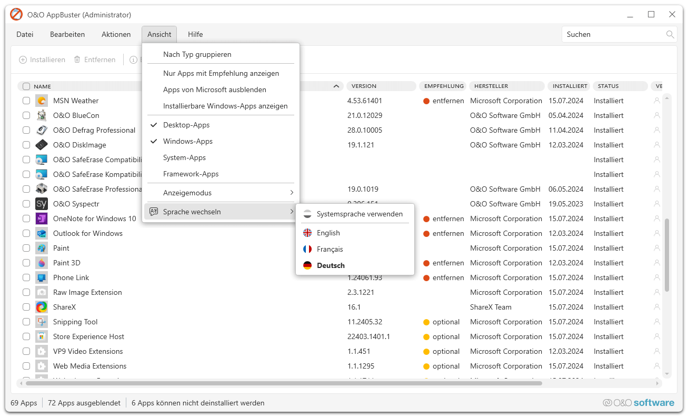Click the vertical scrollbar down arrow
This screenshot has height=417, width=688.
[667, 374]
